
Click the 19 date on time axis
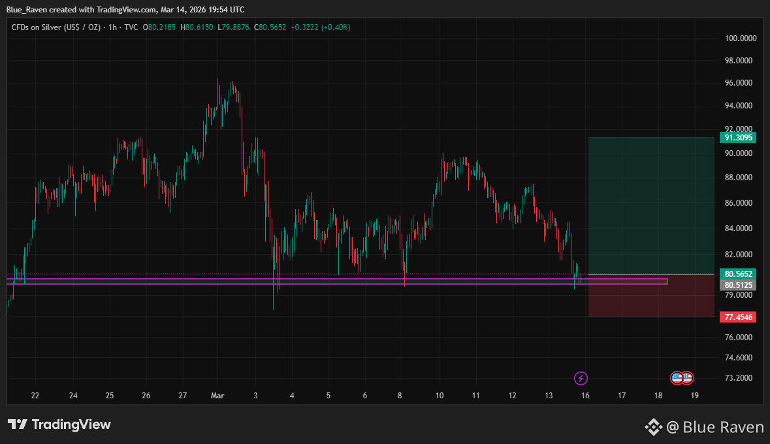(694, 396)
